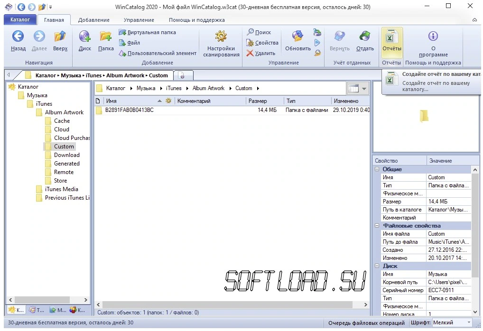Screen dimensions: 483x331
Task: Click the Отдать lend icon
Action: [x=365, y=37]
